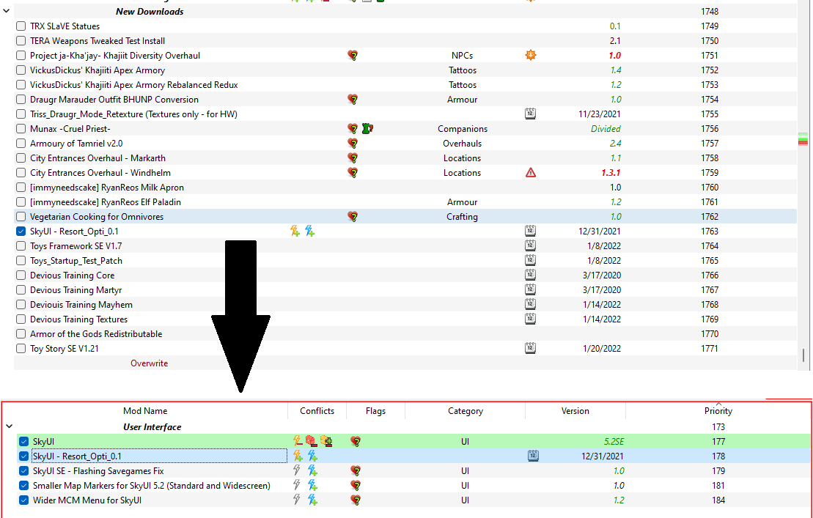Click the flag icon on Vegetarian Cooking for Omnivores row
Screen dimensions: 813x518
click(353, 217)
